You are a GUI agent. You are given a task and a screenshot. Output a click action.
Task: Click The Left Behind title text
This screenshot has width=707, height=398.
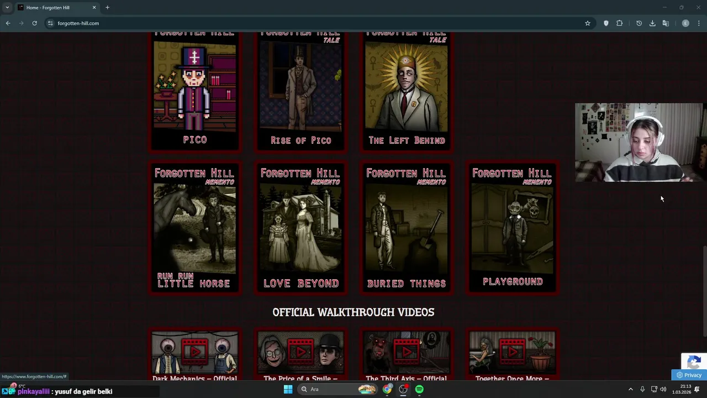coord(407,140)
